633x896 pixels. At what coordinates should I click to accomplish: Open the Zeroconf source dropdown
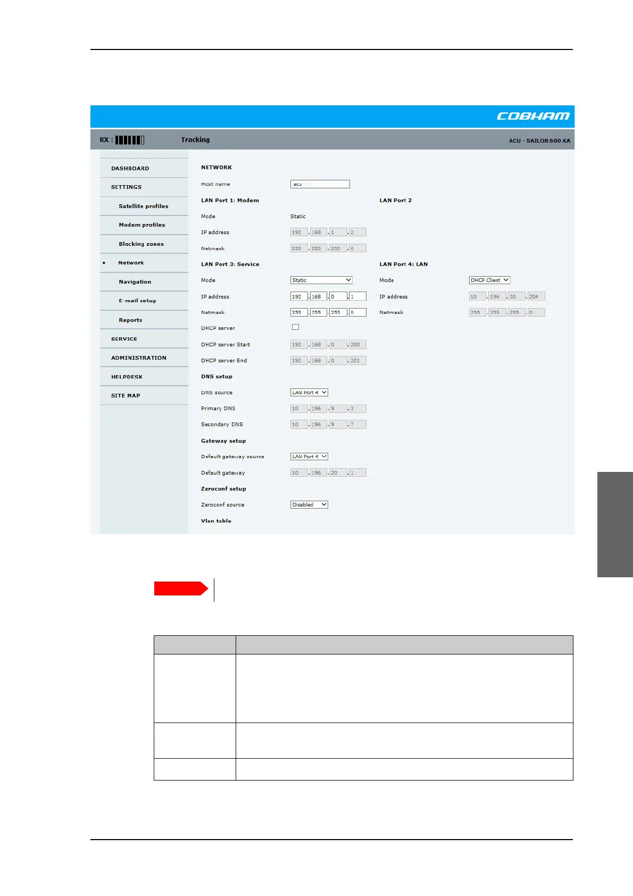pos(309,504)
